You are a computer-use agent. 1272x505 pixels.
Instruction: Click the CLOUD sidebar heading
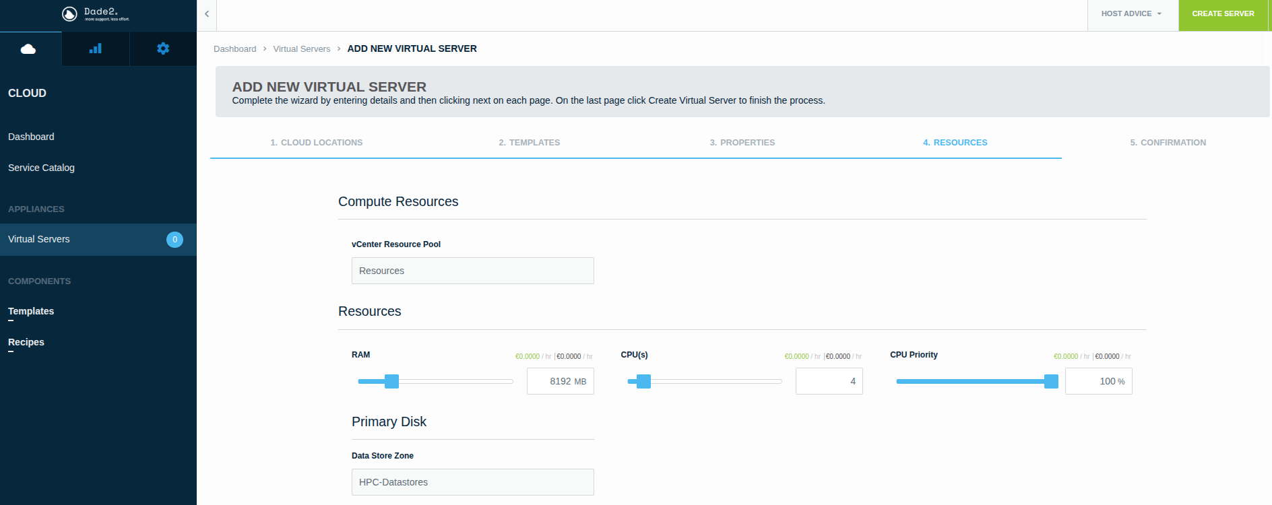[x=27, y=93]
